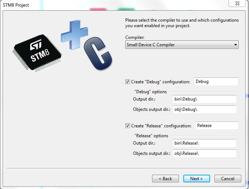Focus the Debug Output dir. field
The width and height of the screenshot is (249, 189).
pos(205,99)
